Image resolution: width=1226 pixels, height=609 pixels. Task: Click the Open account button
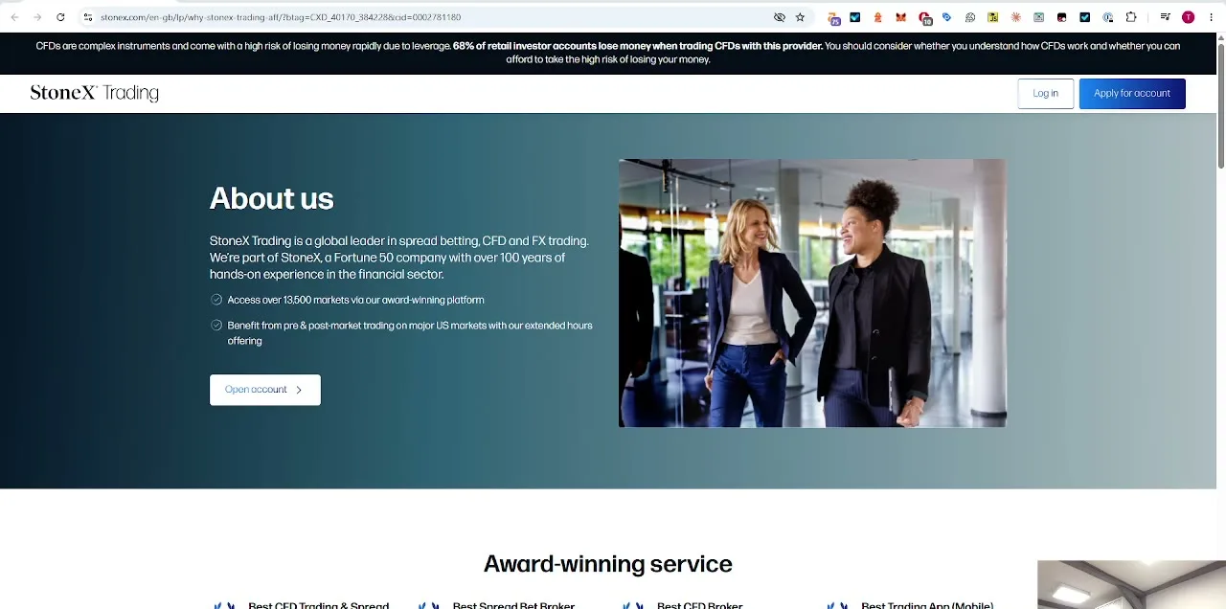pyautogui.click(x=265, y=390)
